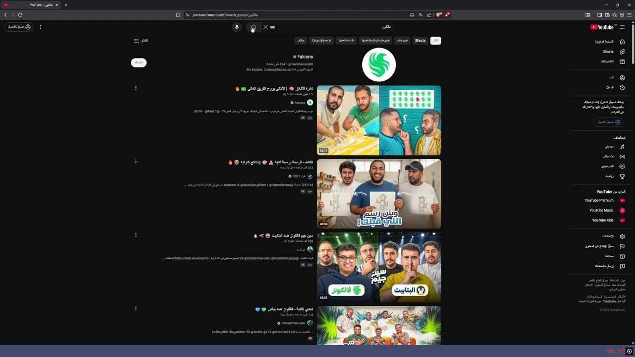Open options menu for اكتشف الرسمة video
This screenshot has height=357, width=635.
pyautogui.click(x=135, y=162)
